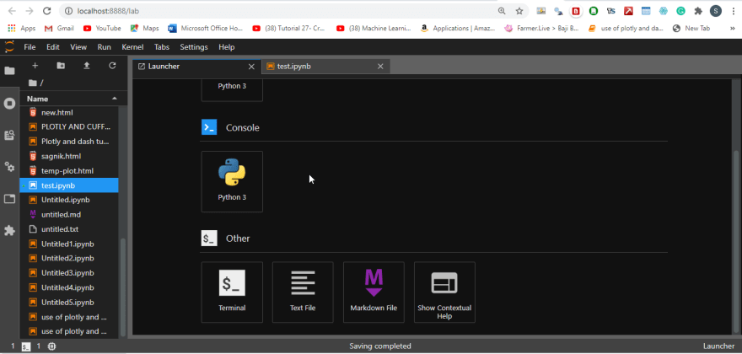
Task: Launch Python 3 Notebook card at top
Action: tap(232, 90)
